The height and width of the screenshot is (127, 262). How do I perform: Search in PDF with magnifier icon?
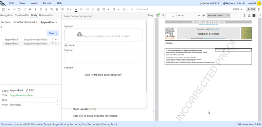click(x=163, y=15)
